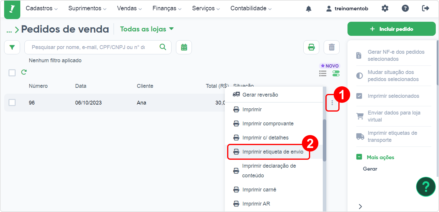Image resolution: width=439 pixels, height=212 pixels.
Task: Click the truck icon beside Gerar reversão
Action: [x=236, y=95]
